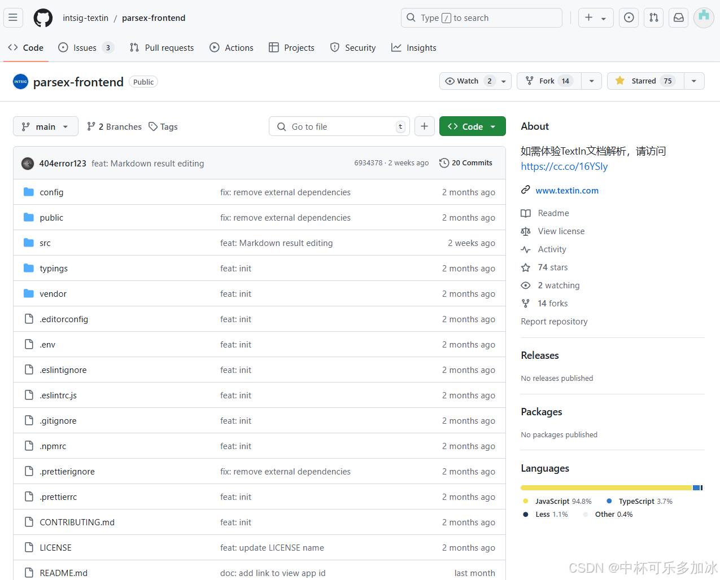Screen dimensions: 720x580
Task: Click the user avatar in top right
Action: (704, 17)
